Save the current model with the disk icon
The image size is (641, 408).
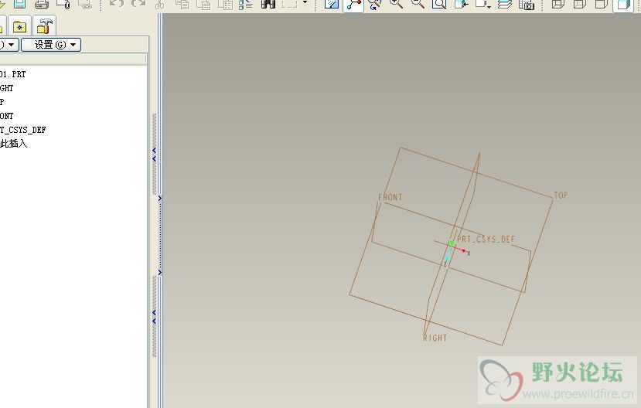[x=19, y=4]
